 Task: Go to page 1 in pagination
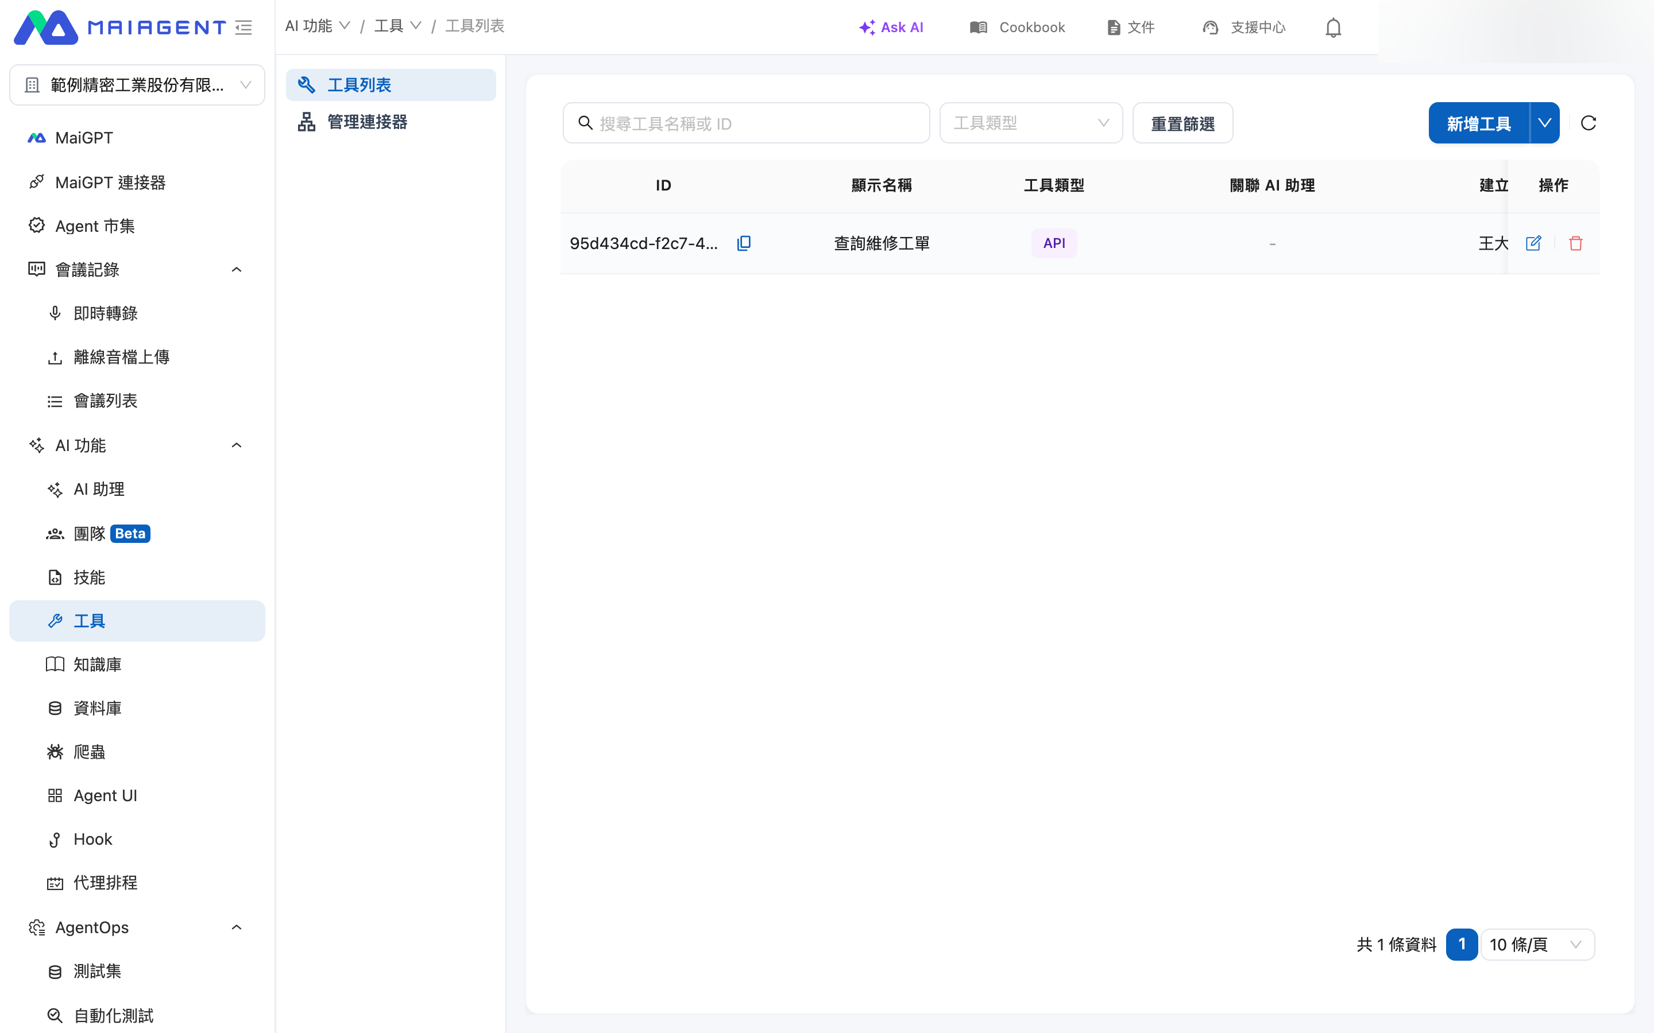1461,944
